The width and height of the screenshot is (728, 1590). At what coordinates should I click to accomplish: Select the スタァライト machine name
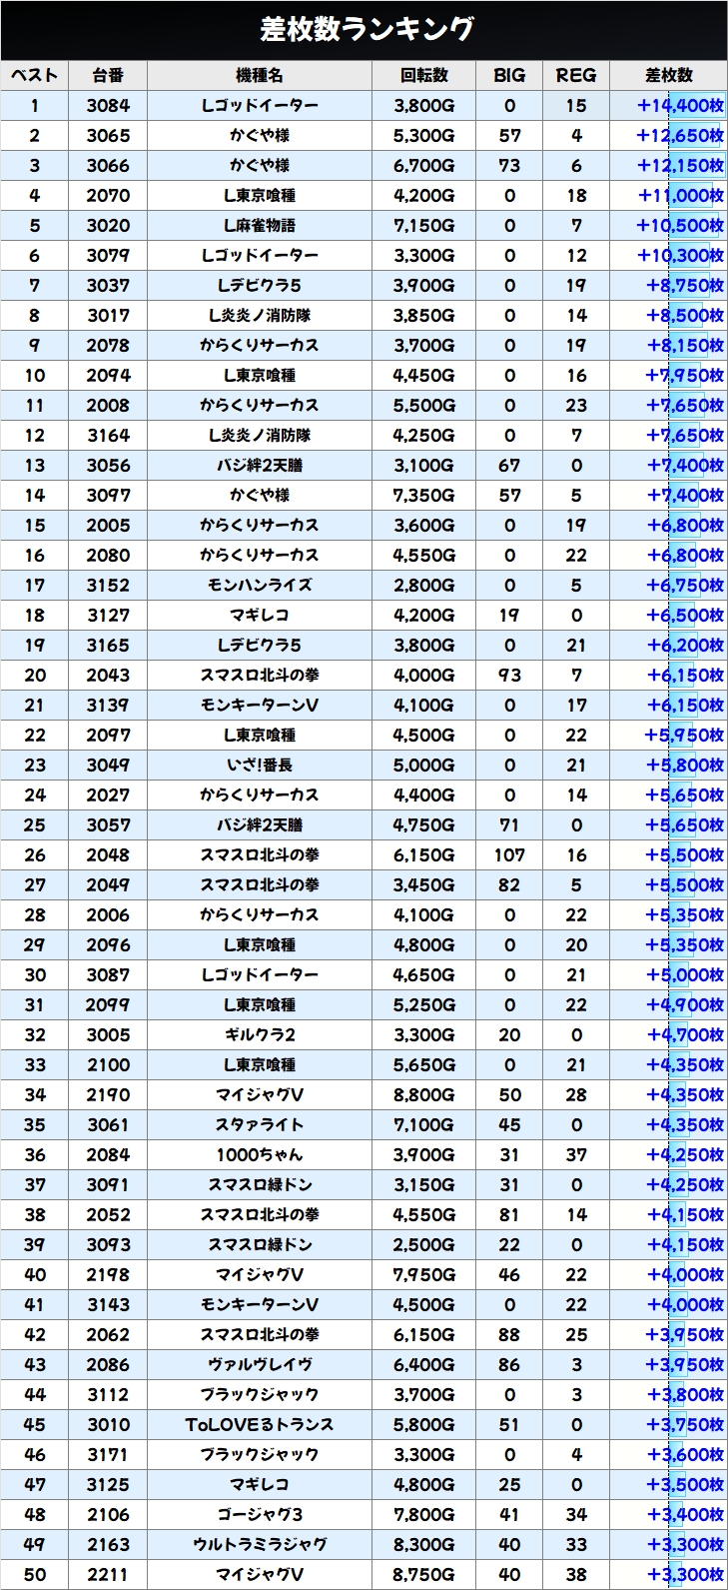click(260, 1124)
